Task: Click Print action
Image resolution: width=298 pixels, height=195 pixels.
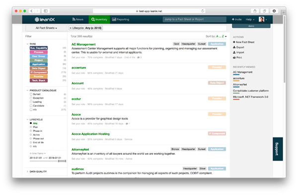Action: click(x=237, y=58)
